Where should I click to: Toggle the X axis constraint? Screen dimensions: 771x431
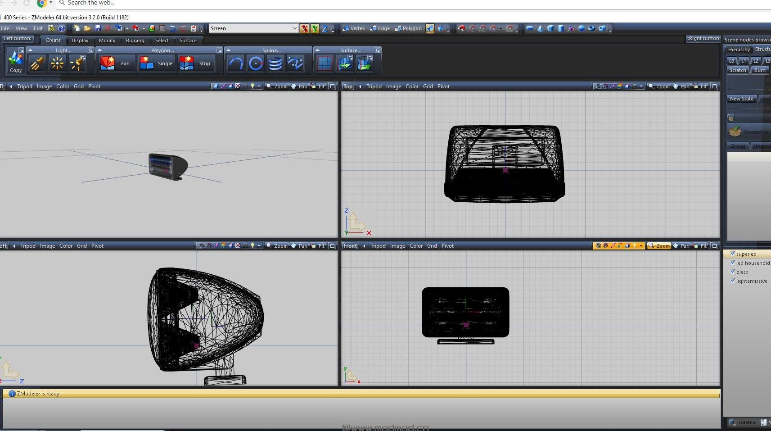point(304,29)
